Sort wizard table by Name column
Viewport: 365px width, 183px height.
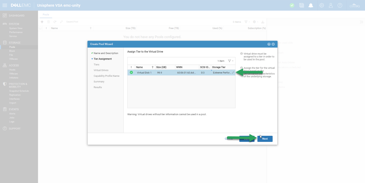coord(145,67)
